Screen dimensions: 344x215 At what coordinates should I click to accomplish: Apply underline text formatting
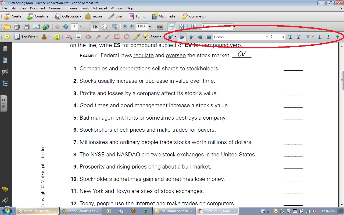tap(308, 37)
